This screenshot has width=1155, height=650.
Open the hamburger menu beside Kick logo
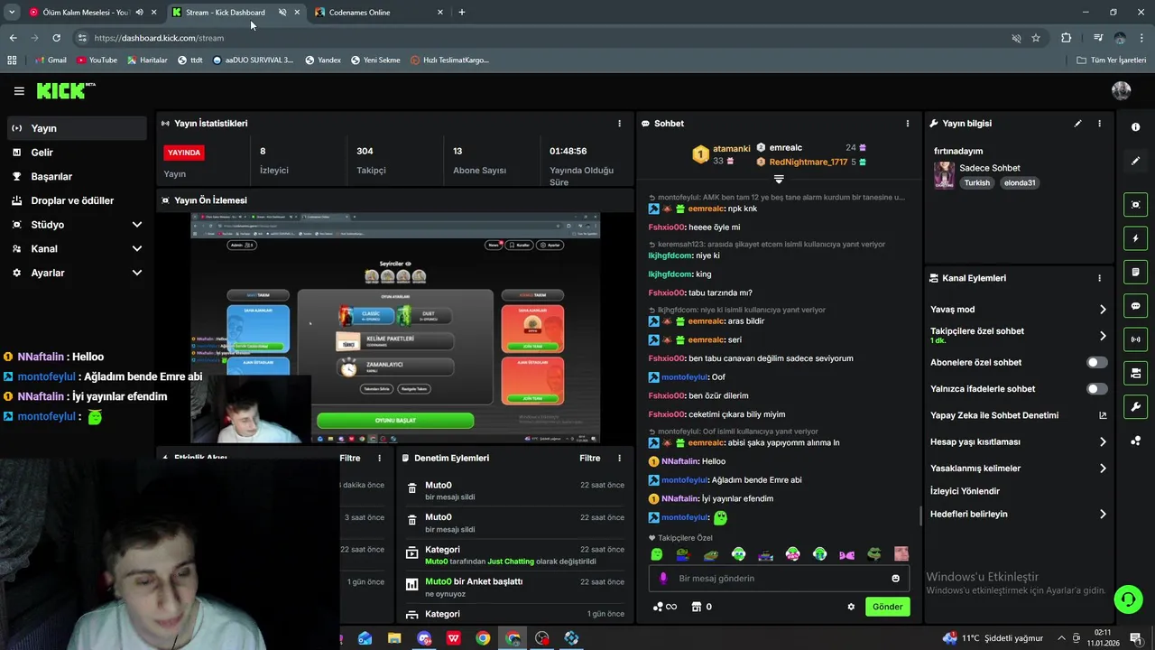tap(19, 91)
